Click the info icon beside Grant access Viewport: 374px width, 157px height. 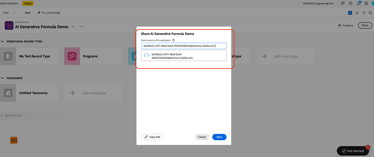tap(173, 40)
